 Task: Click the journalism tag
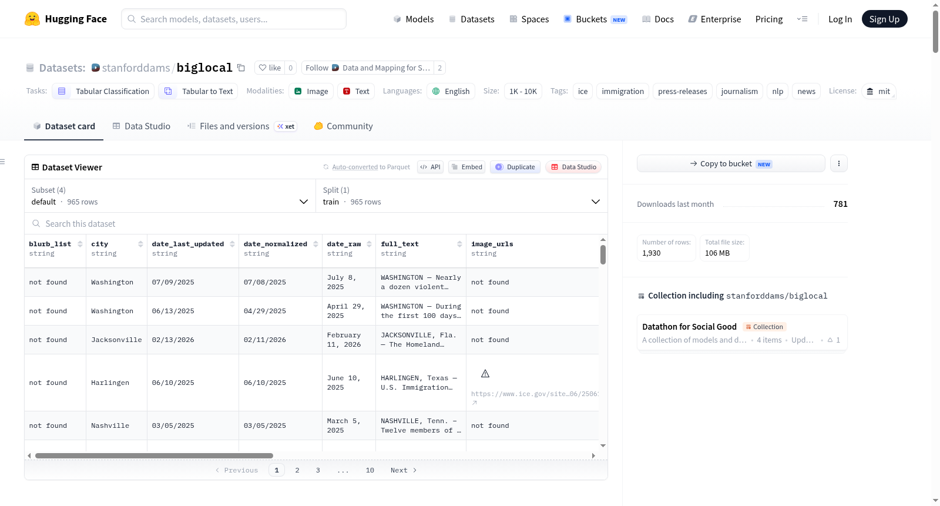(x=740, y=91)
